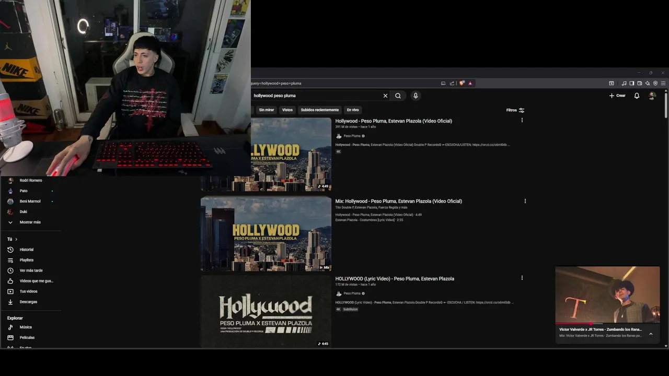Click the first result description text snippet
669x376 pixels.
point(422,145)
